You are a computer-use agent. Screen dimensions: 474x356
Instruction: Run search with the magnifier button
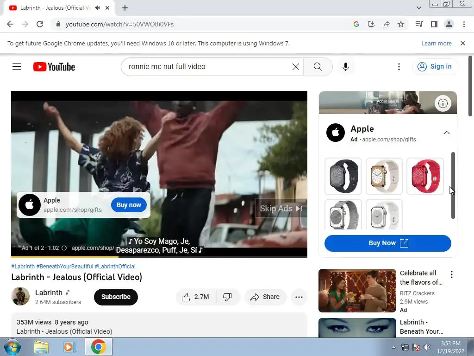318,67
